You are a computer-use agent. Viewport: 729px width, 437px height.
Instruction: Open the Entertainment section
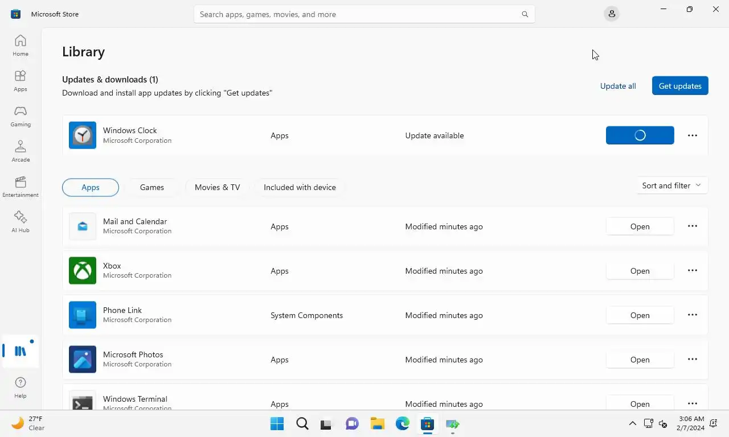(21, 187)
